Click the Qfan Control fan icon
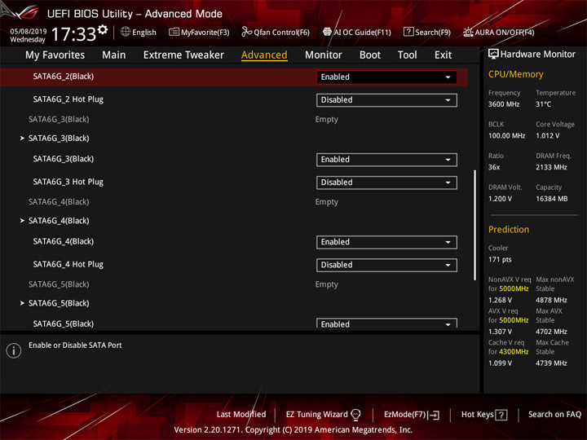The width and height of the screenshot is (587, 440). click(x=246, y=32)
